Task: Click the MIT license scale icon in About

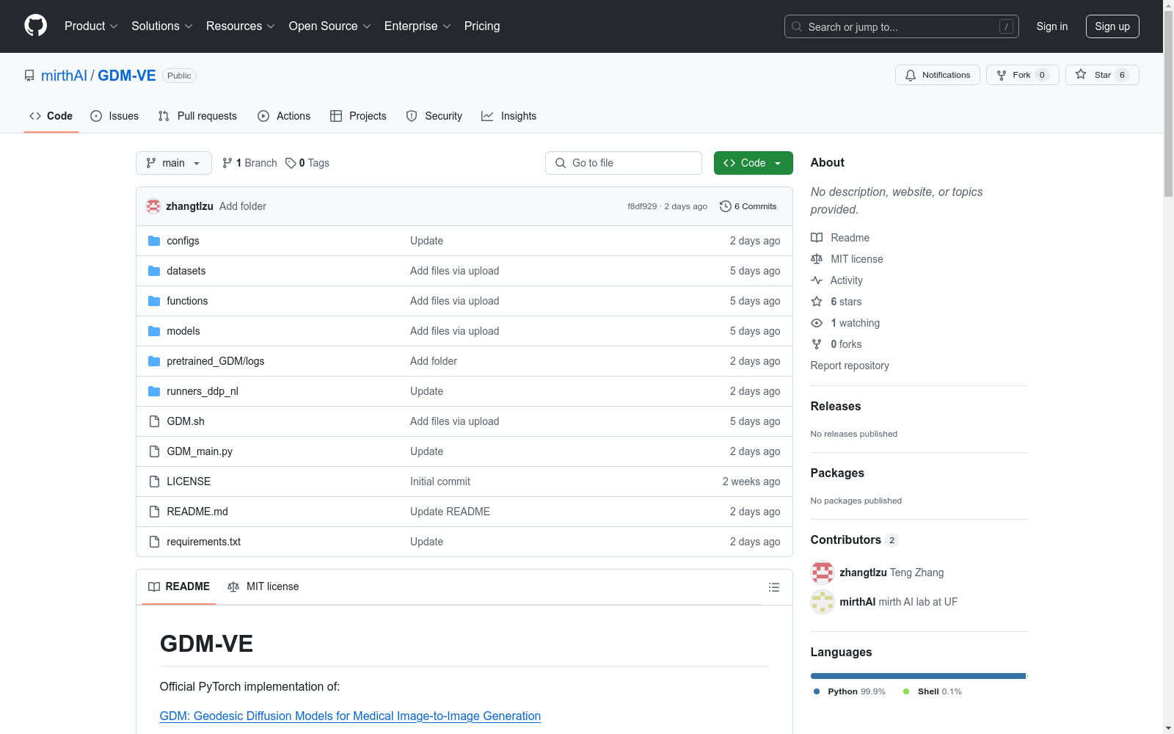Action: click(817, 259)
